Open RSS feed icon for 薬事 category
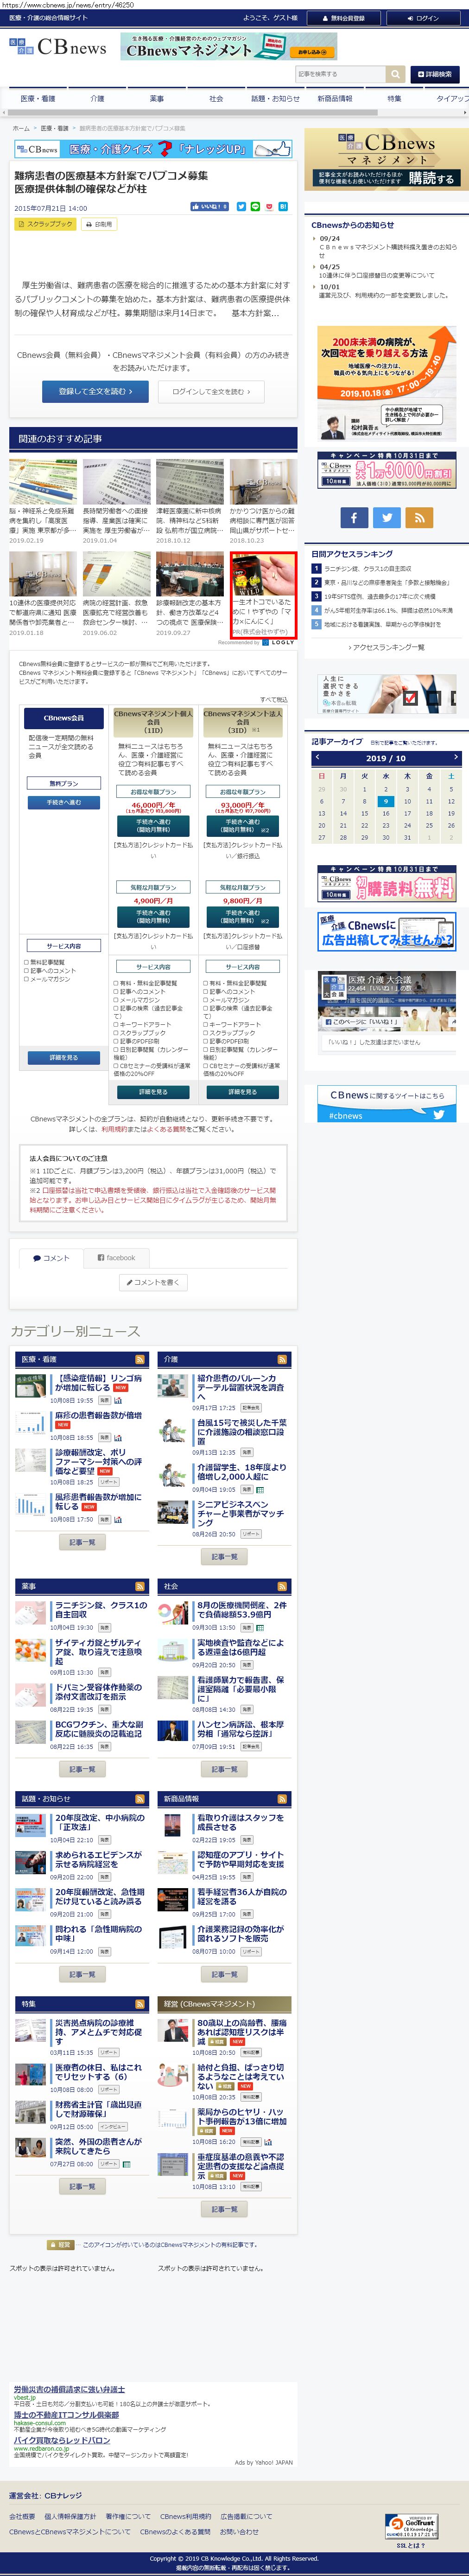 pyautogui.click(x=139, y=1587)
